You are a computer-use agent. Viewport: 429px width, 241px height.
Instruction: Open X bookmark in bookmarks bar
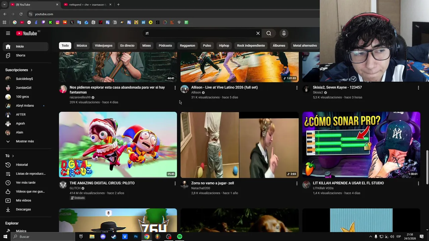coord(72,22)
